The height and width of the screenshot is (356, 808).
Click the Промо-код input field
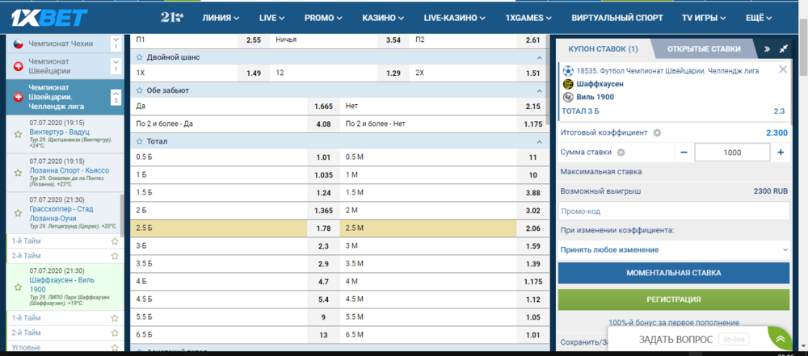coord(674,212)
